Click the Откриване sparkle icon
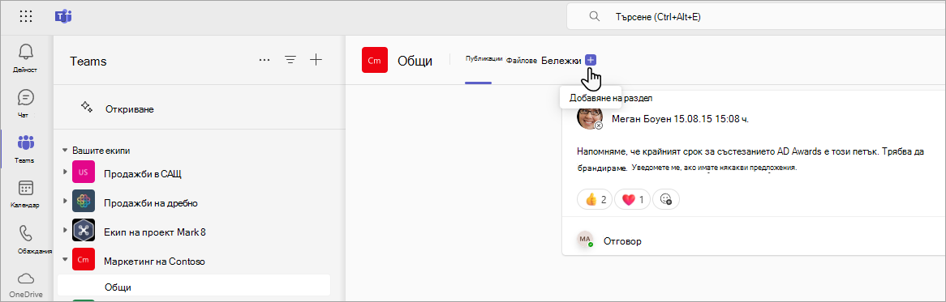Screen dimensions: 946x302 pyautogui.click(x=86, y=108)
